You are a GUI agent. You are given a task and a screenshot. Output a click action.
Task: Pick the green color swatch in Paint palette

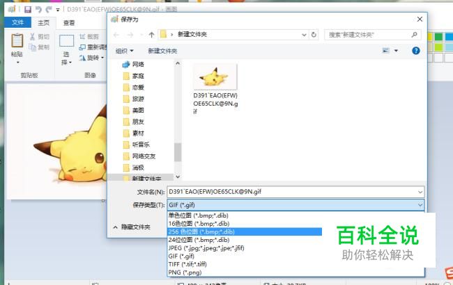click(x=438, y=37)
